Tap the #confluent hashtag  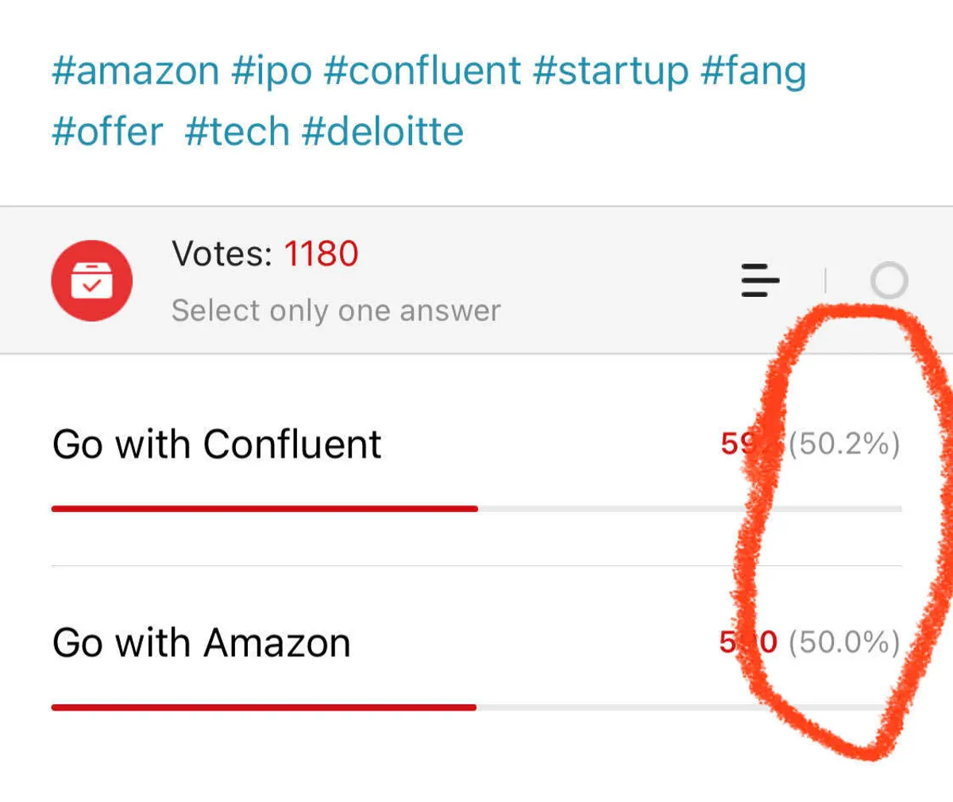pyautogui.click(x=422, y=71)
